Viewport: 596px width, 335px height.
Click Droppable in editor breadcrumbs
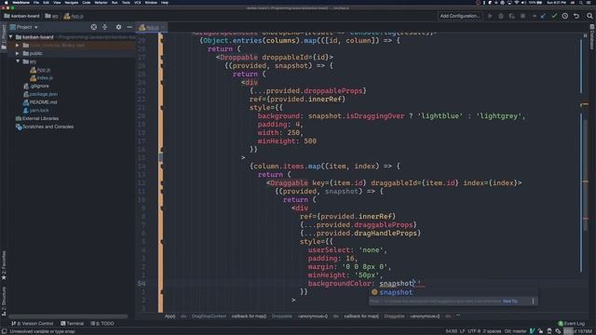[x=281, y=316]
